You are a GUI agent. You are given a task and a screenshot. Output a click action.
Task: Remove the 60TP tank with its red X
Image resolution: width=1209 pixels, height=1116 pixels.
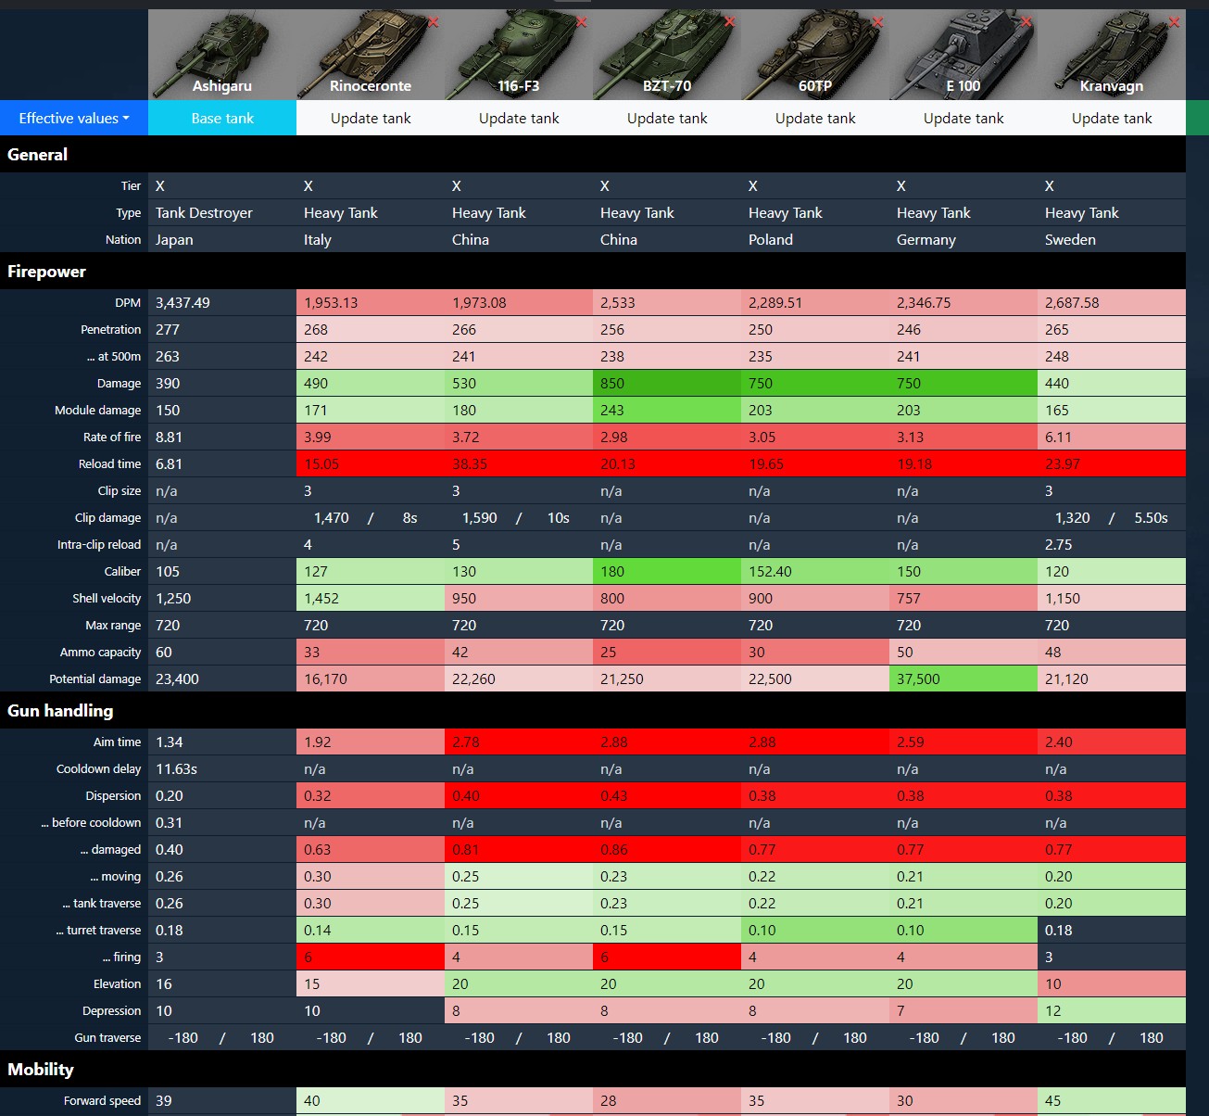coord(878,22)
